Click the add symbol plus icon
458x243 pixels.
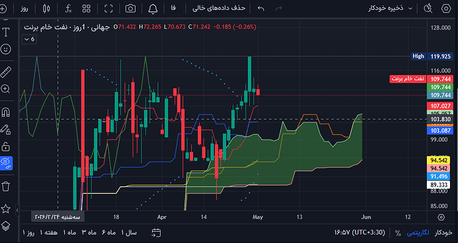click(3, 9)
